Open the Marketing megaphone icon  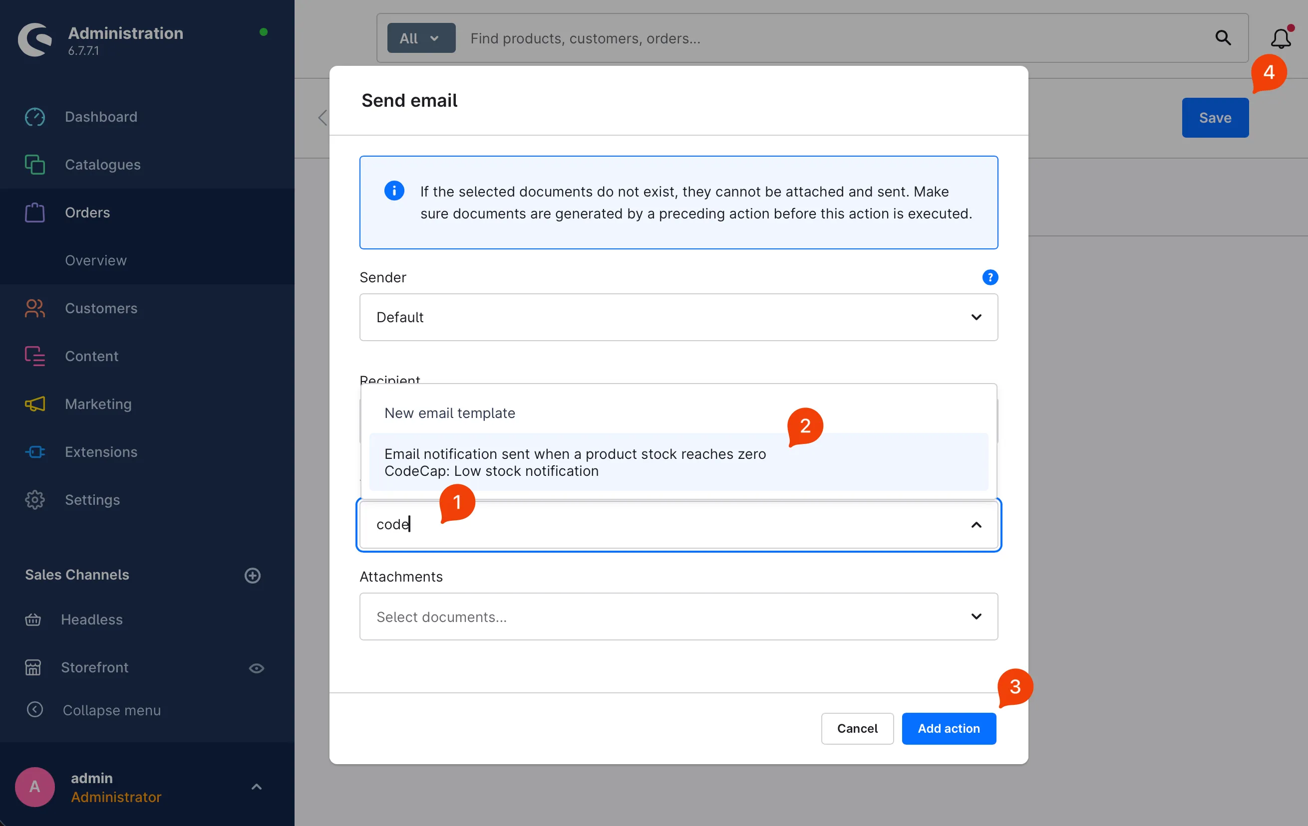[35, 404]
